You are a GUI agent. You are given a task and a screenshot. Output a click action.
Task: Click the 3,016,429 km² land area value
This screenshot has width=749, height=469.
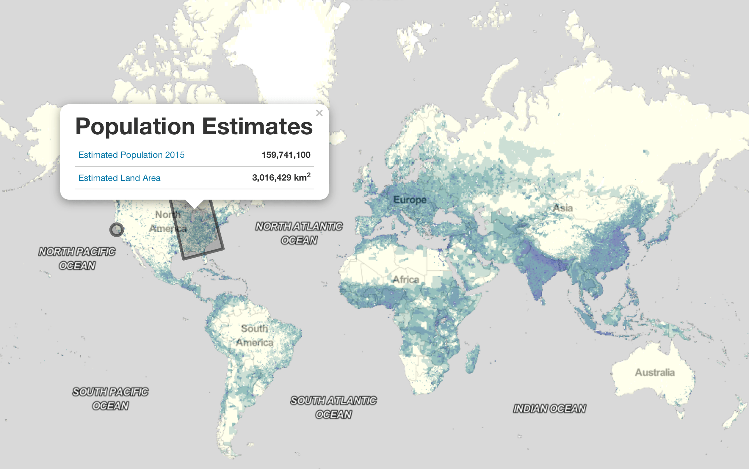click(281, 178)
